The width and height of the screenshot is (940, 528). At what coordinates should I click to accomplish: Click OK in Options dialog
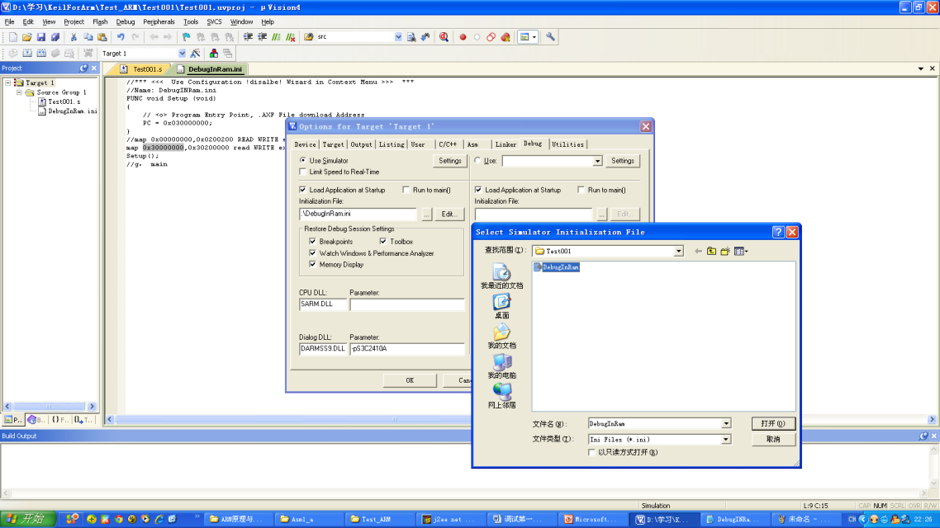coord(410,380)
